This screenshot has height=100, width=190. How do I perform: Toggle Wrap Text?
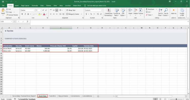click(71, 10)
